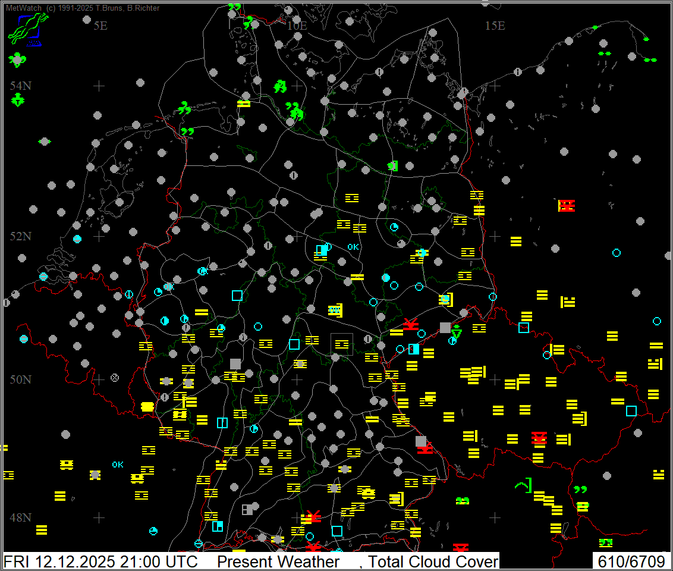Click the cyan vertically split square symbol
Viewport: 673px width, 571px height.
click(222, 422)
